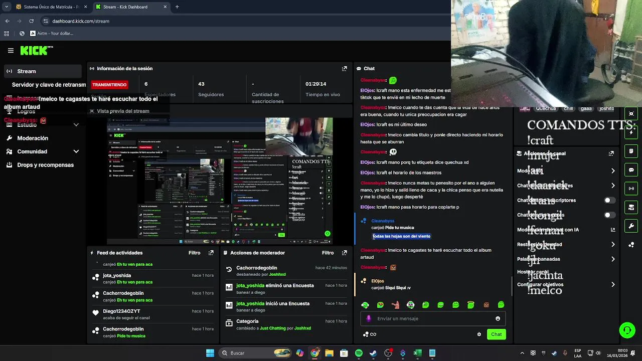Send message with the green Chat button
Screen dimensions: 642x361
point(496,334)
